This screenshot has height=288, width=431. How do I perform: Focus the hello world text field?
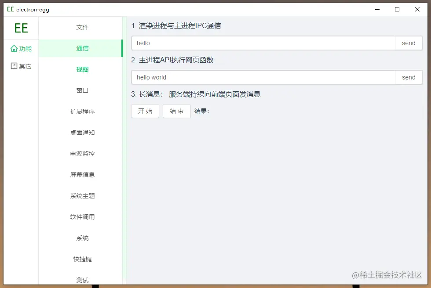point(263,77)
